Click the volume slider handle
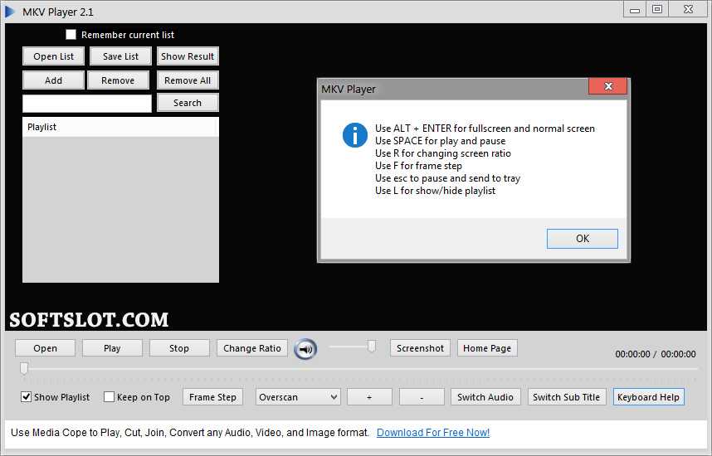The height and width of the screenshot is (456, 712). pyautogui.click(x=372, y=347)
